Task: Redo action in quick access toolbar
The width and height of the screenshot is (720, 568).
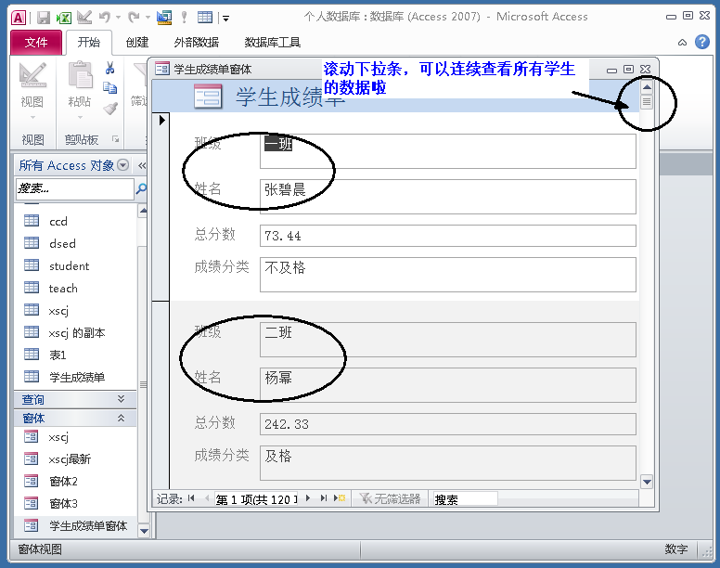Action: (x=134, y=18)
